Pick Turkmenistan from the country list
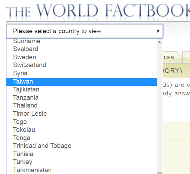The image size is (190, 174). [82, 170]
